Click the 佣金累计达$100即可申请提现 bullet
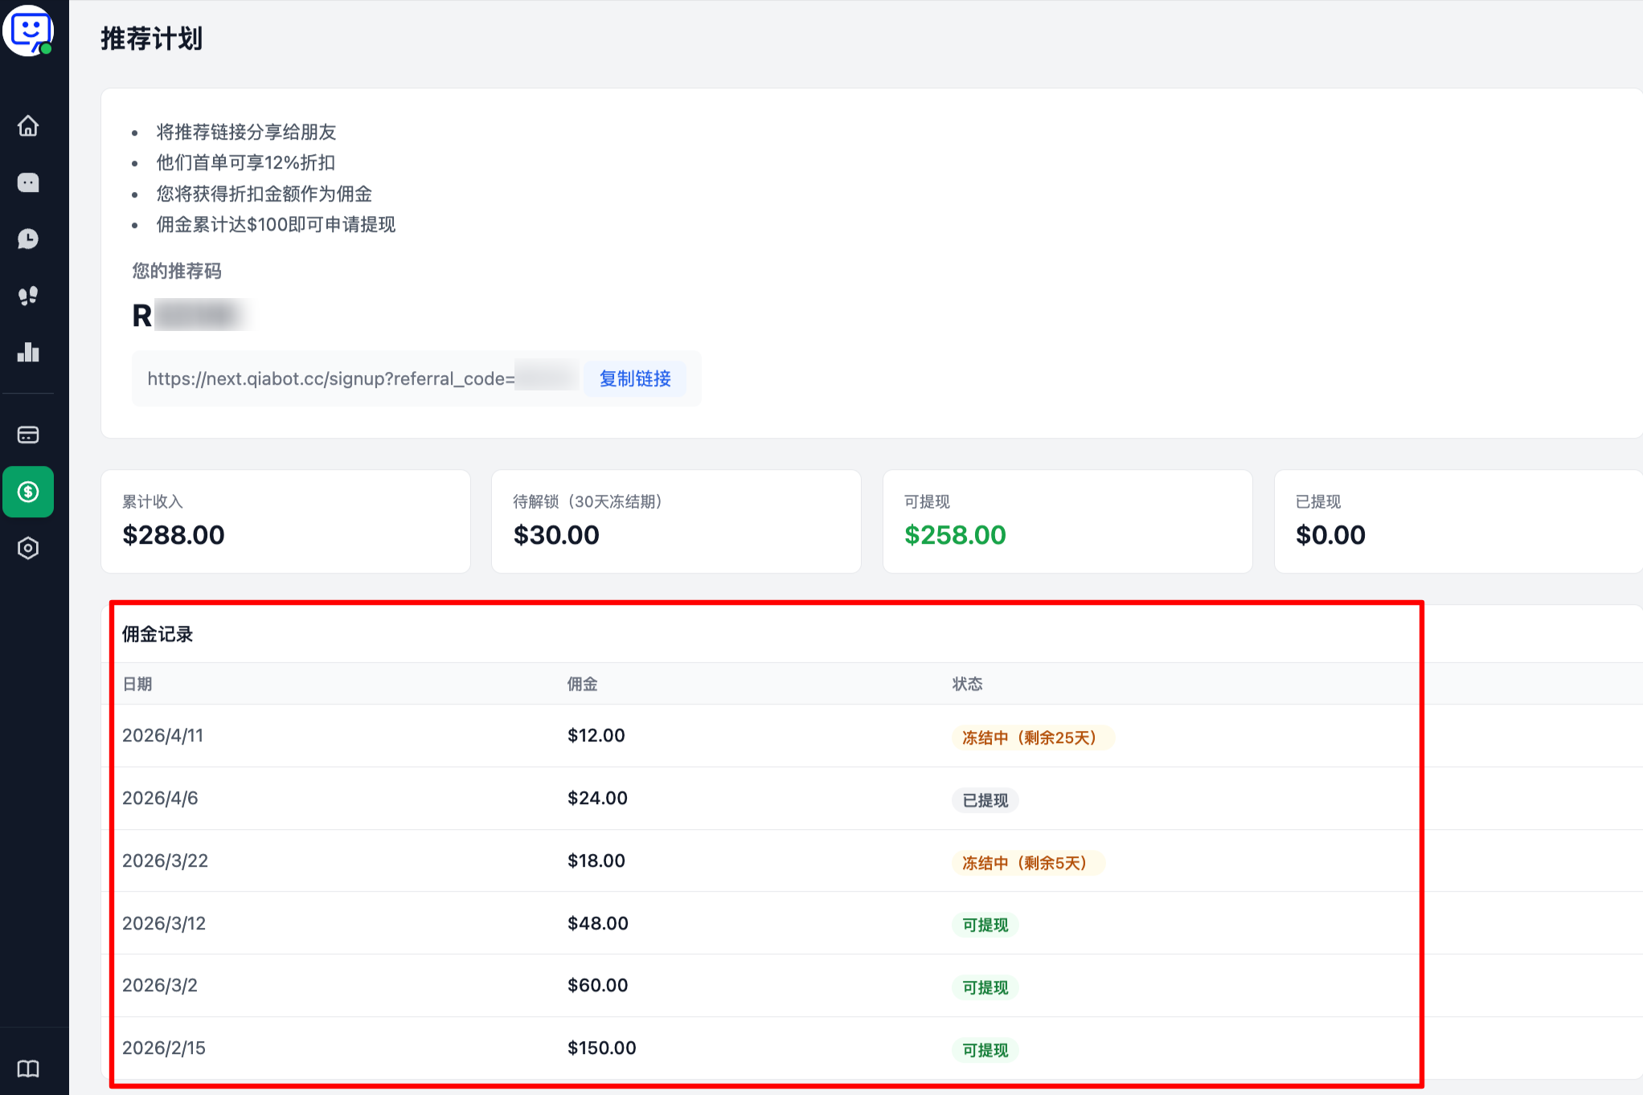The height and width of the screenshot is (1095, 1643). (x=276, y=224)
